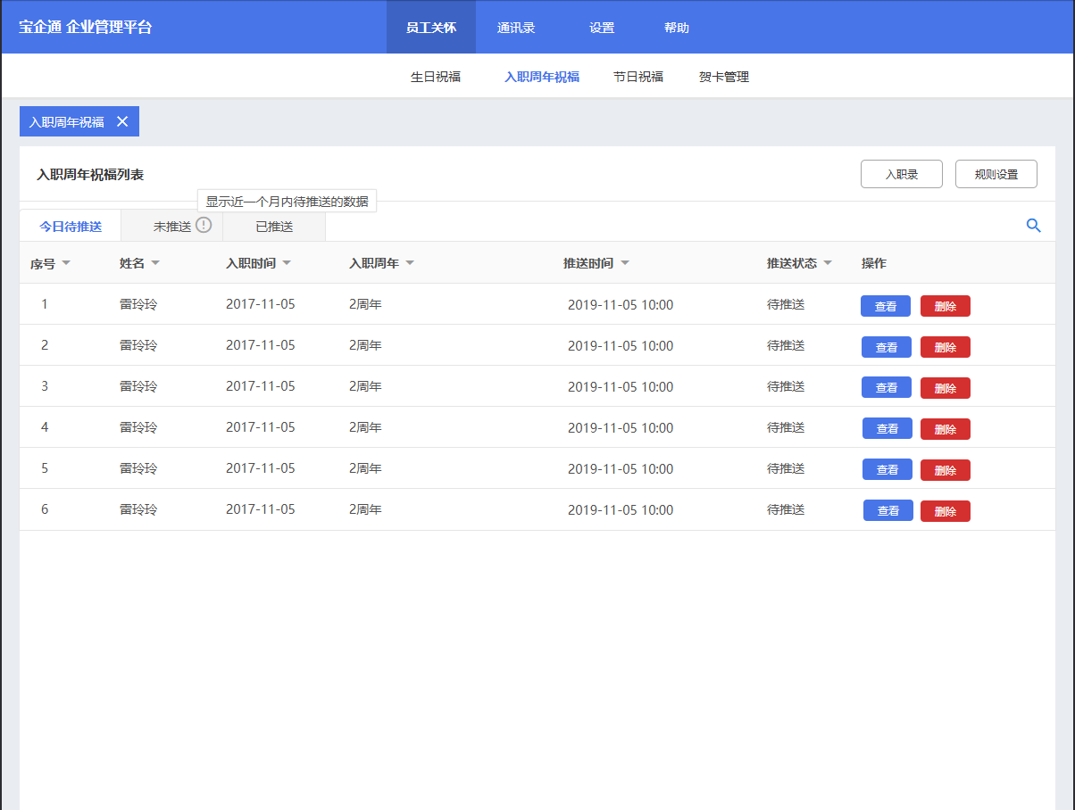Click 推送时间 column sort arrow
This screenshot has width=1075, height=810.
coord(625,263)
